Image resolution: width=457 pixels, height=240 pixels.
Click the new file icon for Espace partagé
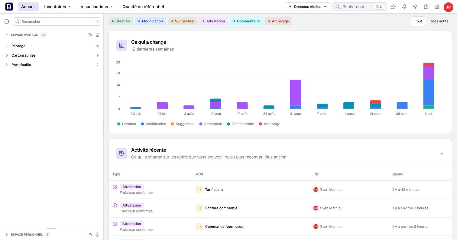coord(98,35)
